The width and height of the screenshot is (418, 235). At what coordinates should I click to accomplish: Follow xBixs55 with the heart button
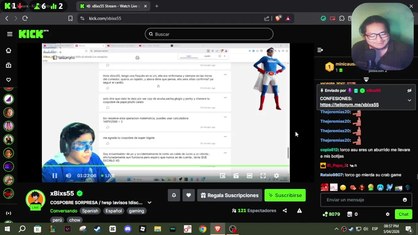click(188, 195)
